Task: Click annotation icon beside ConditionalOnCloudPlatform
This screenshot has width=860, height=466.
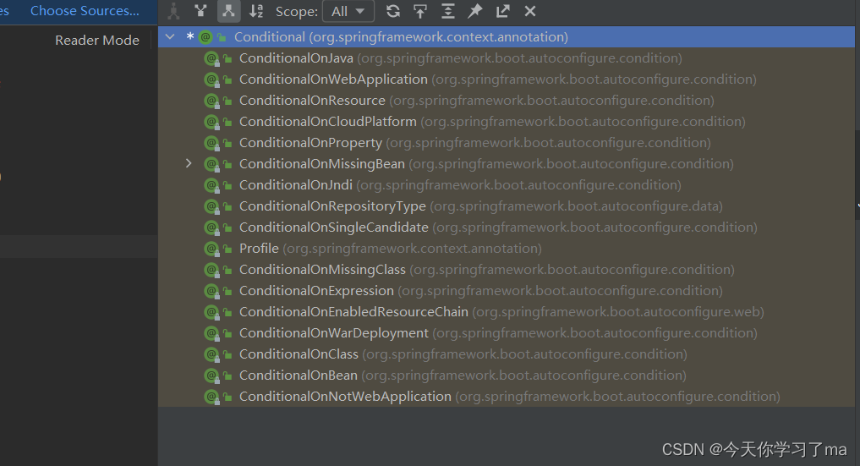Action: pyautogui.click(x=211, y=122)
